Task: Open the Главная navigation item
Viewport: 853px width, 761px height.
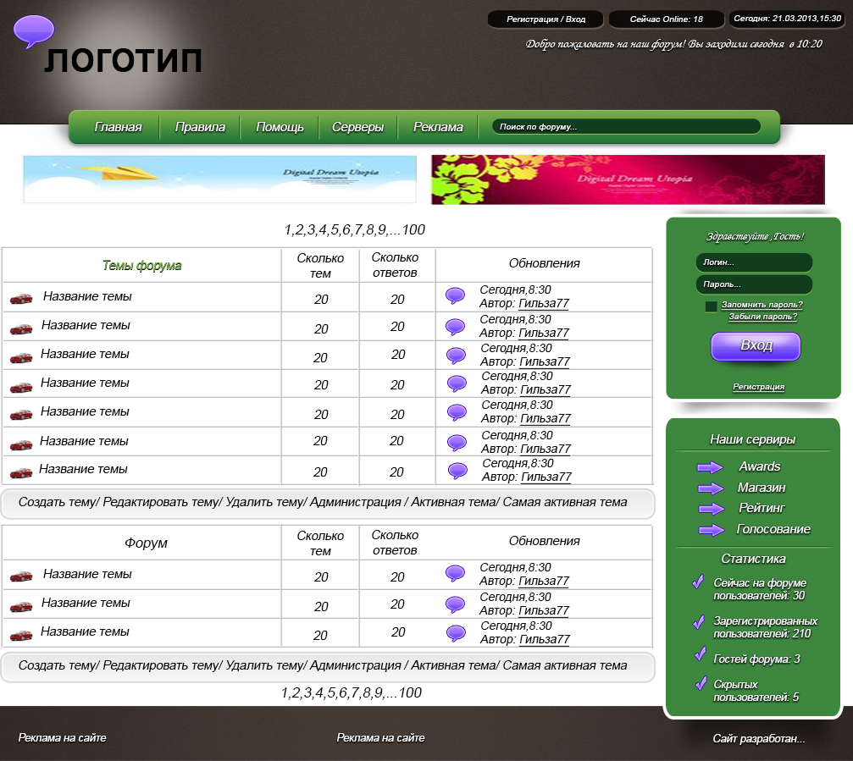Action: (x=118, y=127)
